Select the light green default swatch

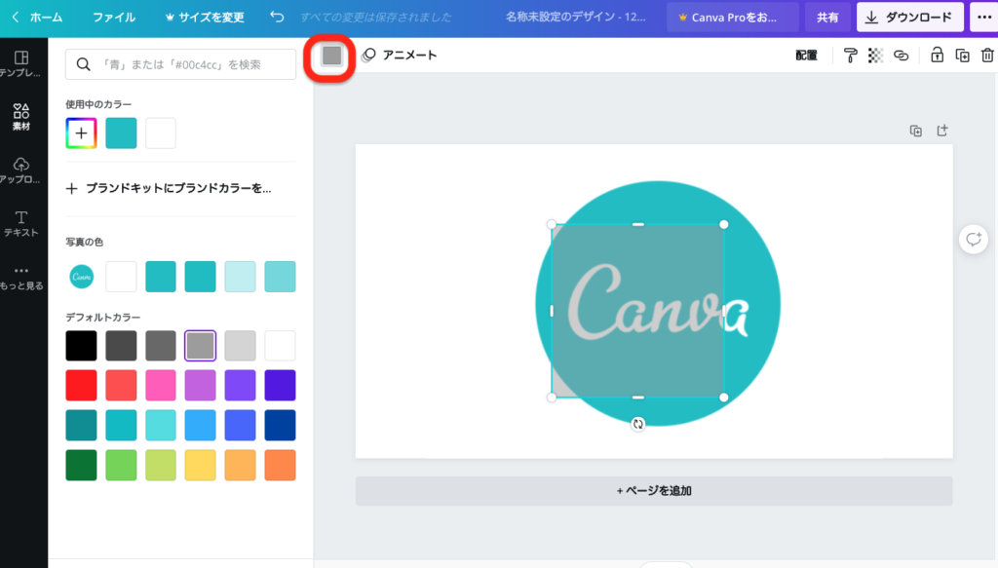pos(121,465)
